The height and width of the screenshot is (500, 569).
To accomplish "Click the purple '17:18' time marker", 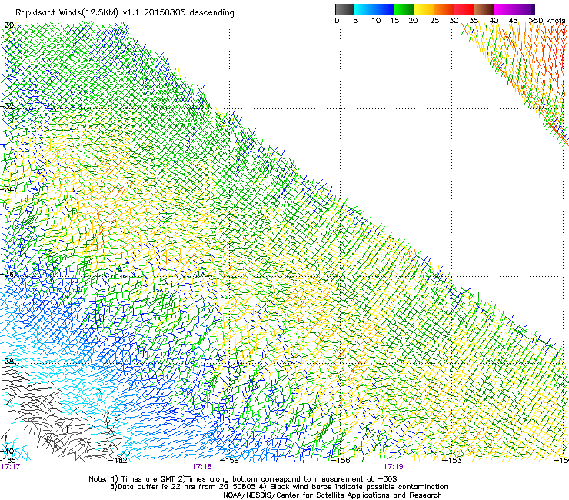I will (x=201, y=467).
